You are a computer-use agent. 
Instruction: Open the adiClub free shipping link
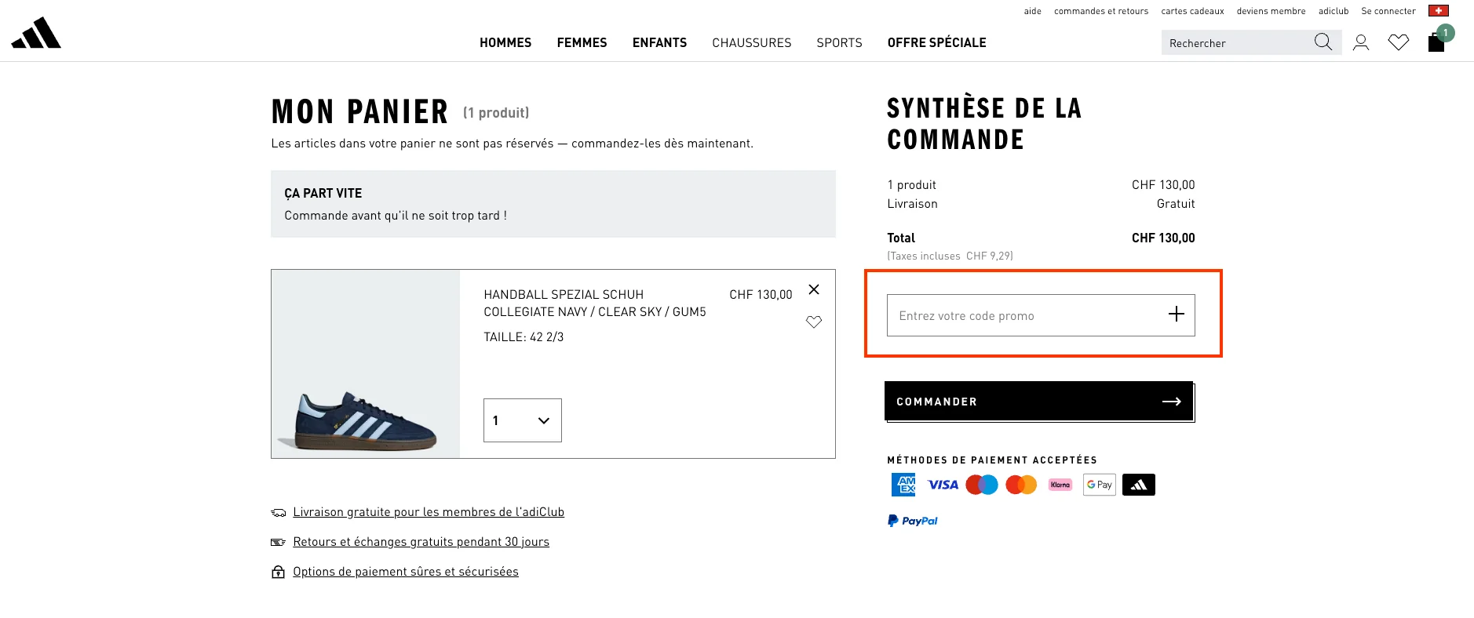(429, 511)
